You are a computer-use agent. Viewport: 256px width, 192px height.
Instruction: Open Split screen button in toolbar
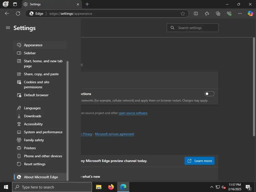[x=196, y=13]
